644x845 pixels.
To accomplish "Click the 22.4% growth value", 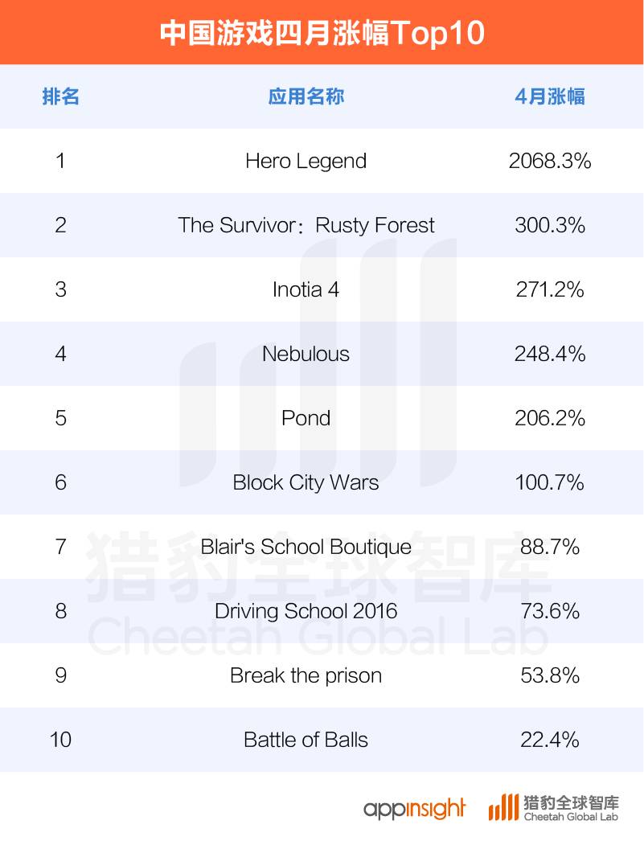I will click(550, 740).
